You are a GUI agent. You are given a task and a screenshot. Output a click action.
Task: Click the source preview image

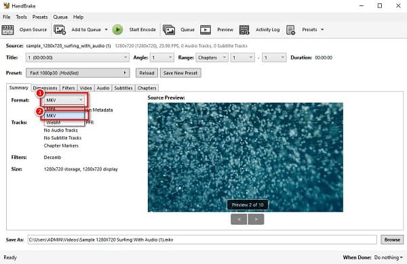[x=246, y=157]
